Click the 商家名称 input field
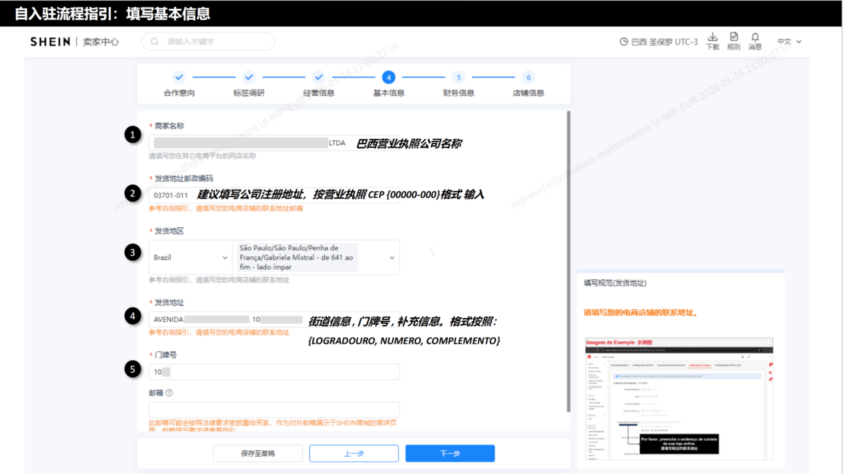 pos(274,143)
